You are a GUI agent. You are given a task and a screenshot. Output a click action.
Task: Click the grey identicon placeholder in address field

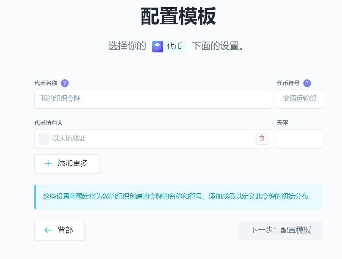pos(44,139)
